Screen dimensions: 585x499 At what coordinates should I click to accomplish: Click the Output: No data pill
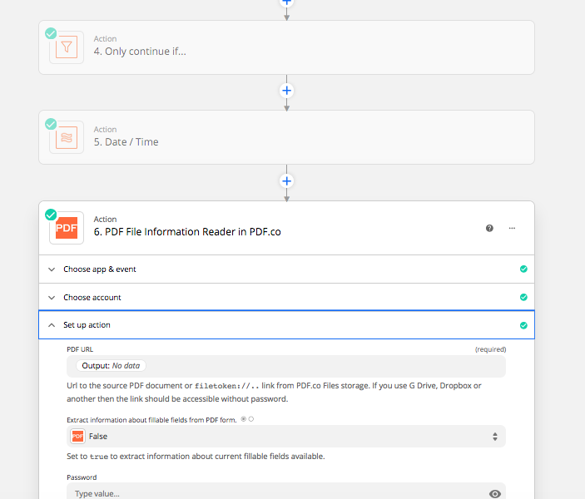(111, 366)
